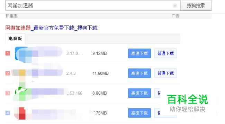Click the size text 8.80MB
The image size is (225, 124).
pos(100,93)
